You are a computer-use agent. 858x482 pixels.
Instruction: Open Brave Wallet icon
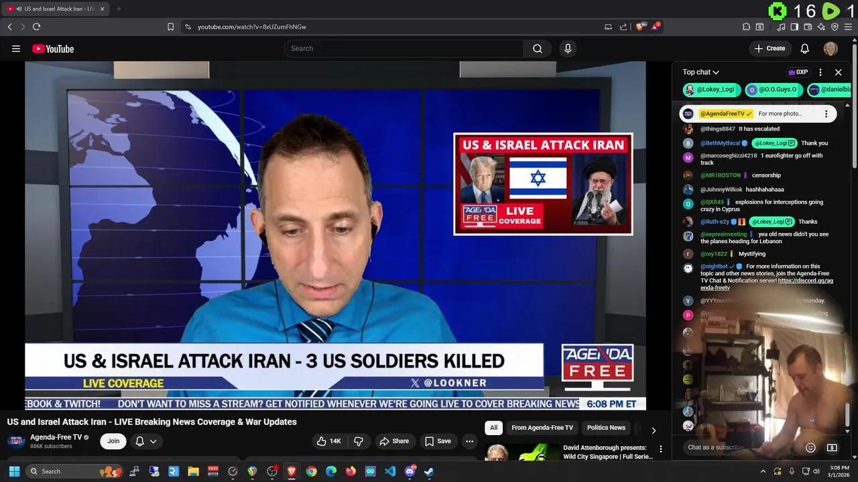point(808,27)
